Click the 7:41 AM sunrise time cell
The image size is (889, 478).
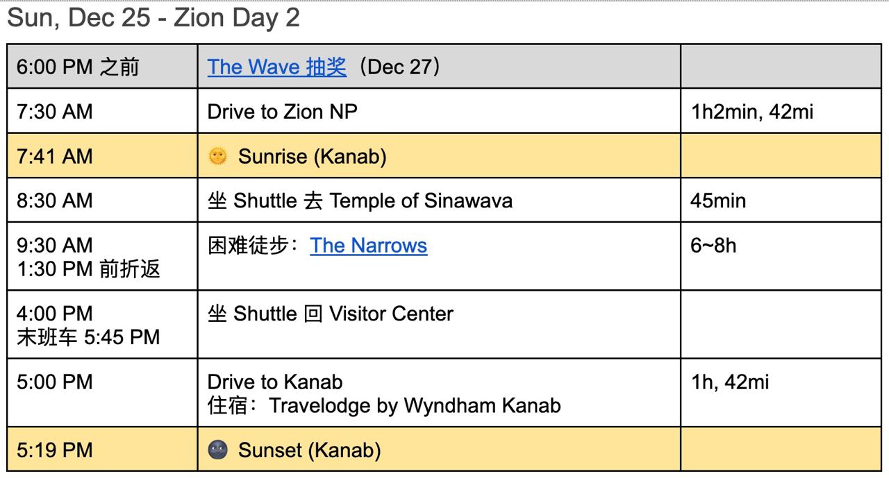(102, 155)
